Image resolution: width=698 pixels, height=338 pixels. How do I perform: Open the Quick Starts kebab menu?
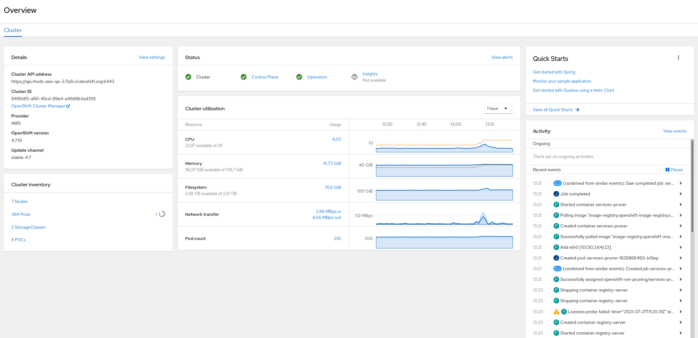[x=679, y=57]
